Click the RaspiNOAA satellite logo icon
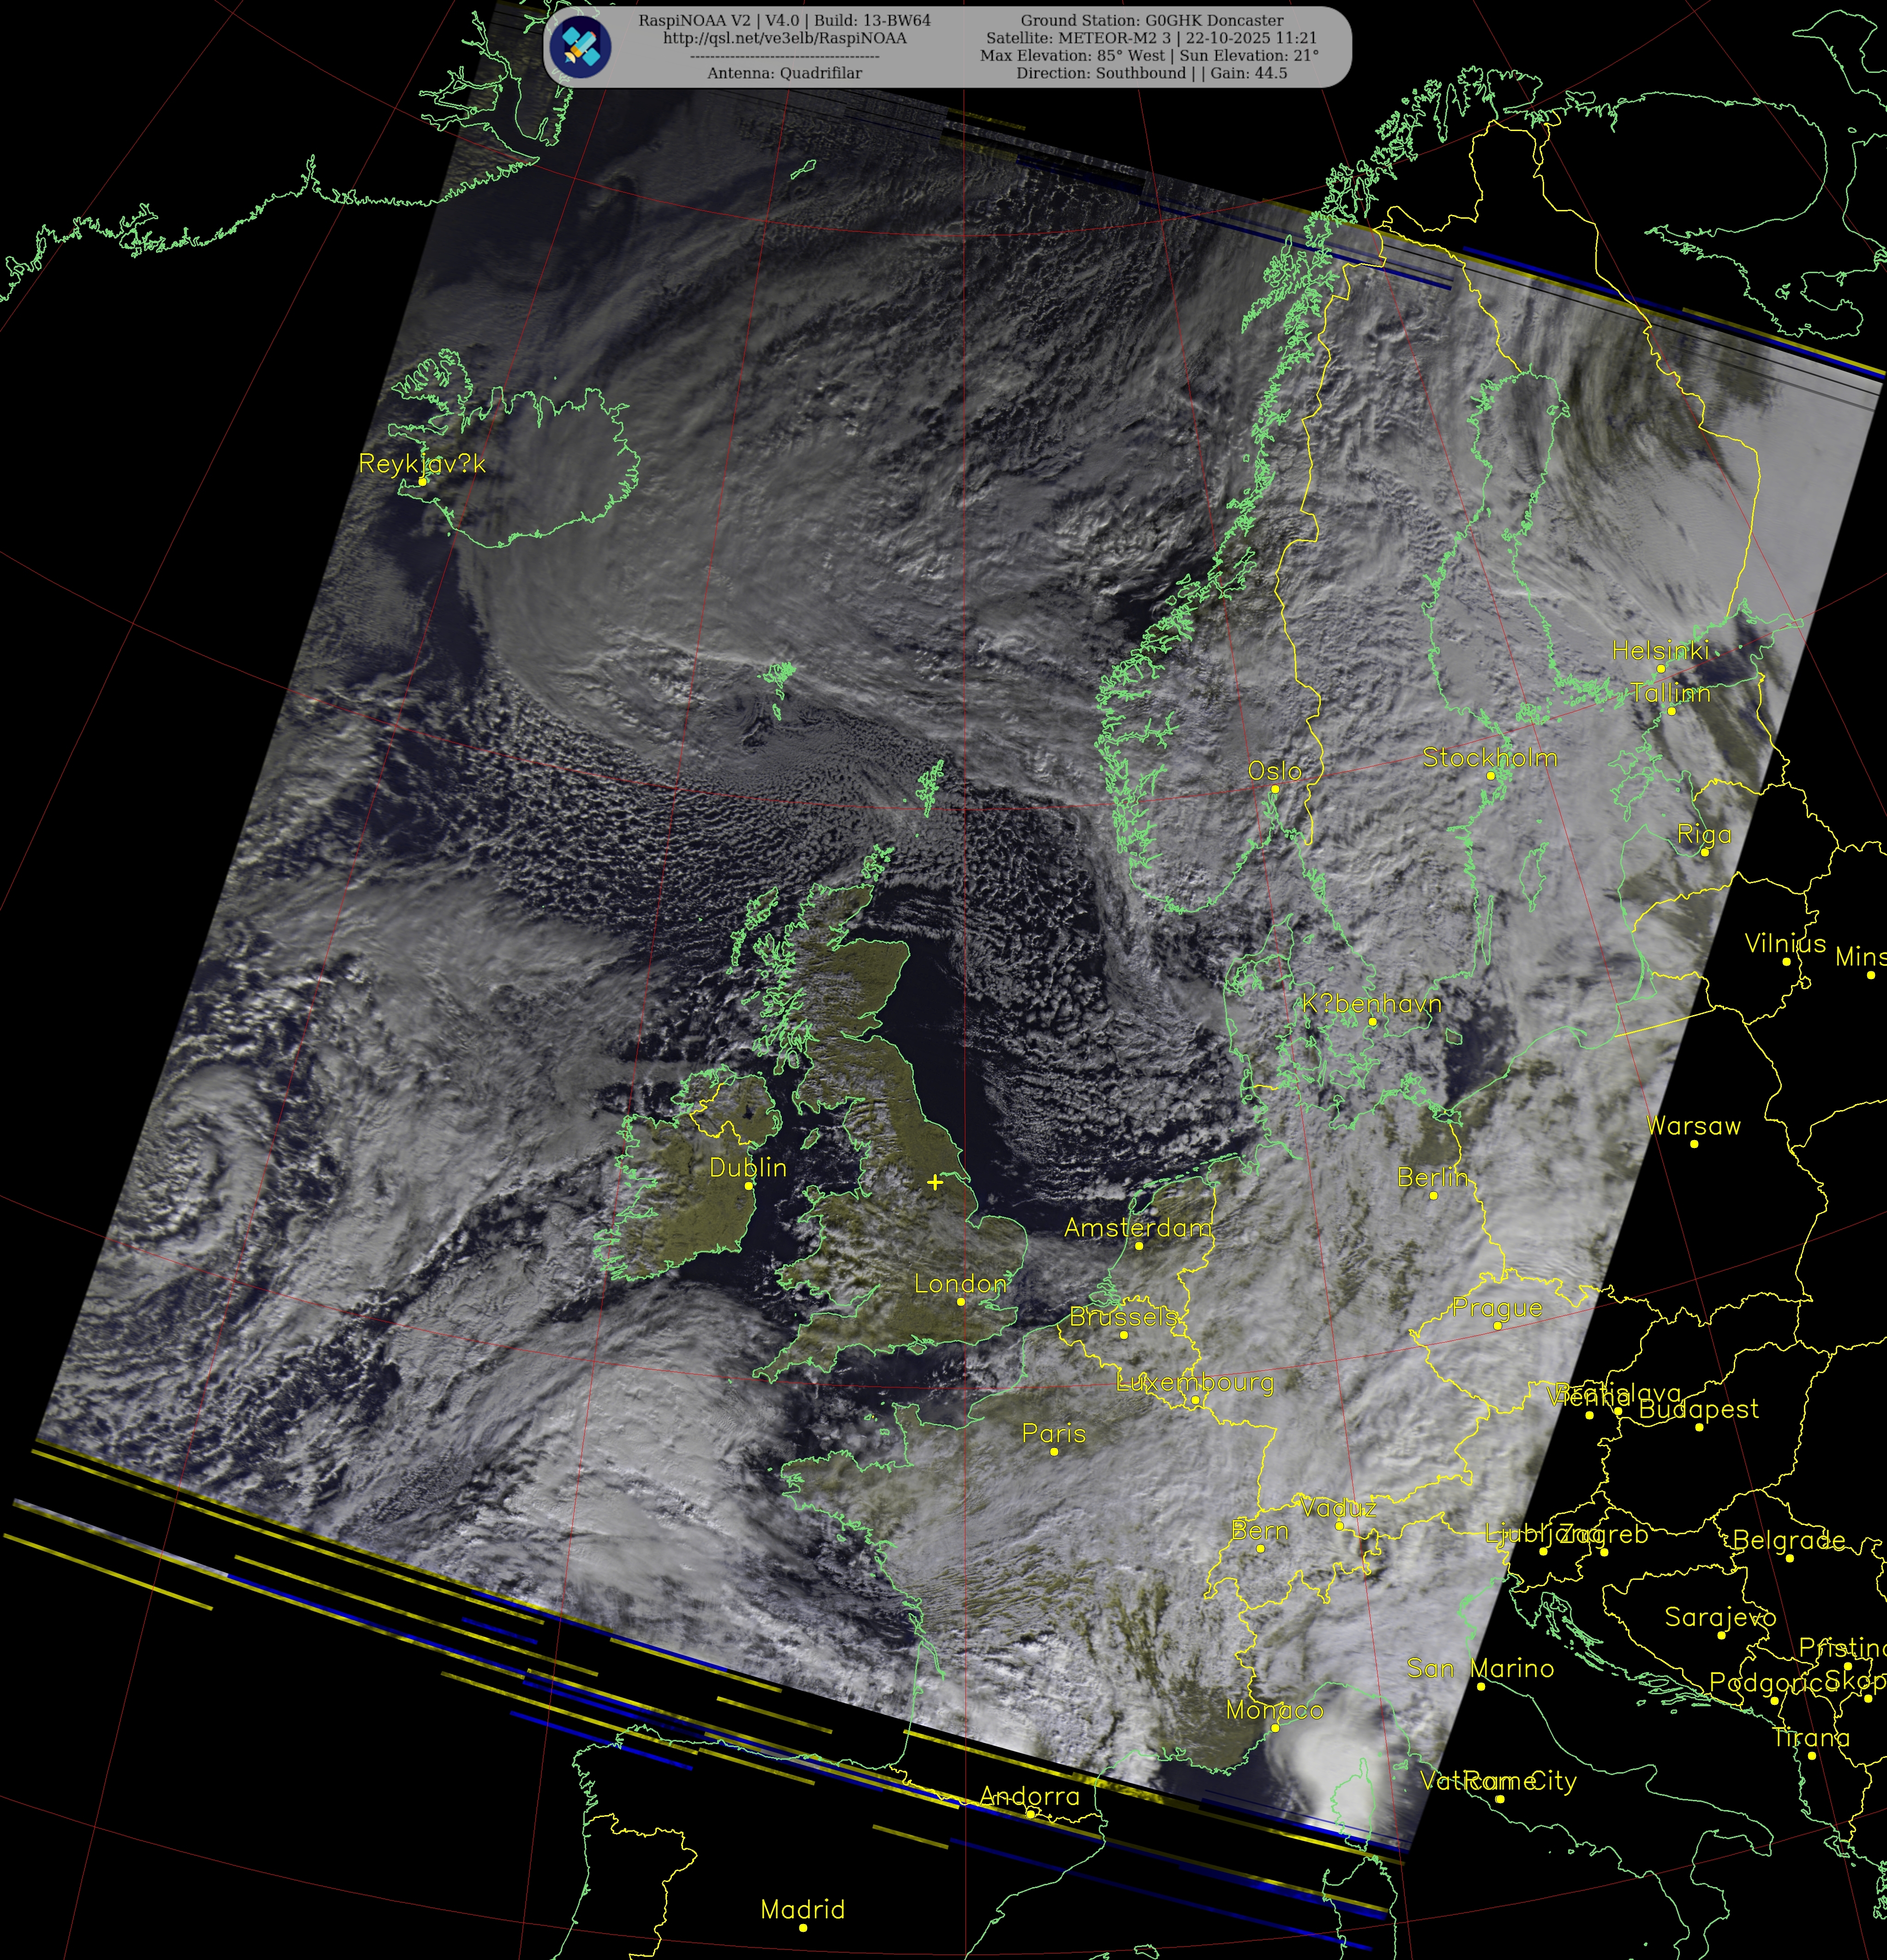This screenshot has height=1960, width=1887. point(580,46)
